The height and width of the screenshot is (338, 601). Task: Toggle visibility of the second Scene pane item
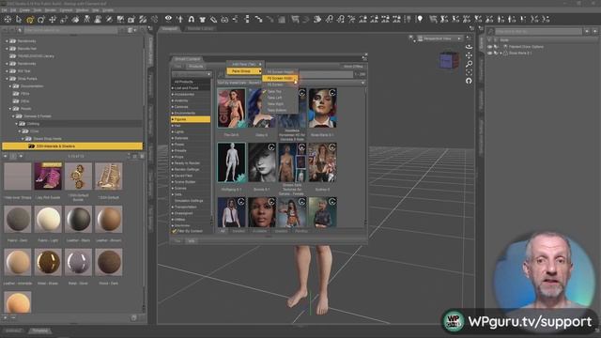(x=489, y=54)
